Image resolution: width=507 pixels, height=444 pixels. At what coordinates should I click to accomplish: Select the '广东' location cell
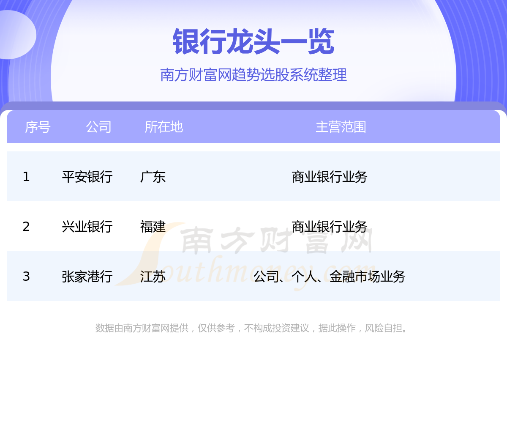(x=153, y=177)
